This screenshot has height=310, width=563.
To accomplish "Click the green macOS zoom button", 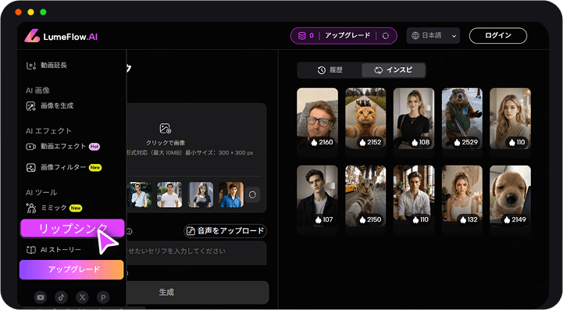I will (x=43, y=12).
